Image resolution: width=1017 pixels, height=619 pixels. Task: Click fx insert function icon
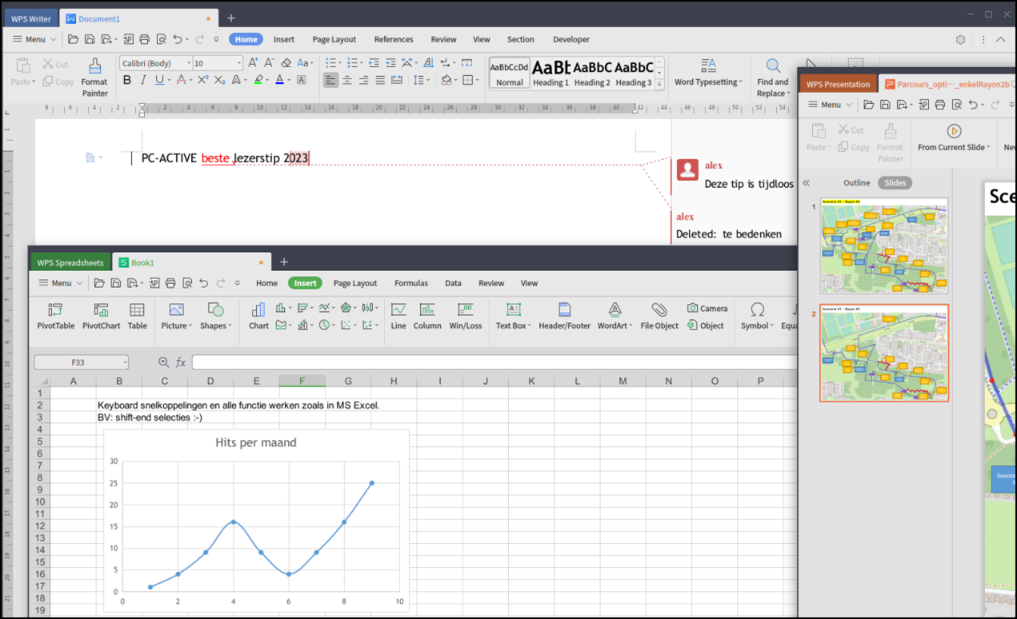[x=181, y=362]
